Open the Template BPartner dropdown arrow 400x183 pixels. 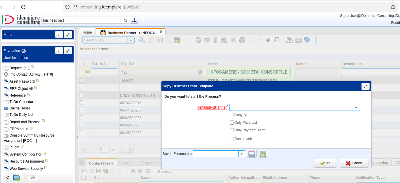[x=356, y=107]
